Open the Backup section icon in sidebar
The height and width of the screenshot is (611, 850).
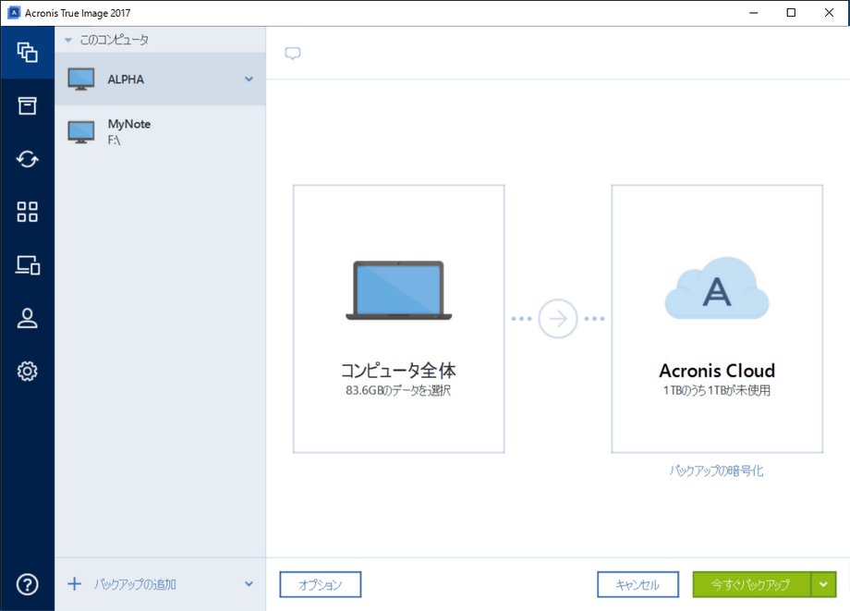[x=27, y=53]
